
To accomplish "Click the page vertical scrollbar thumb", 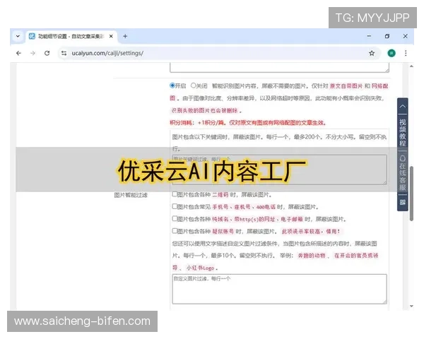I will (x=411, y=194).
